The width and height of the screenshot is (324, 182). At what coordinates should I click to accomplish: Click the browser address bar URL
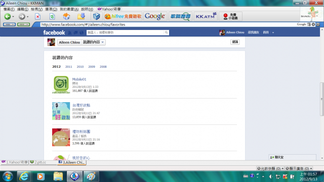(x=83, y=24)
